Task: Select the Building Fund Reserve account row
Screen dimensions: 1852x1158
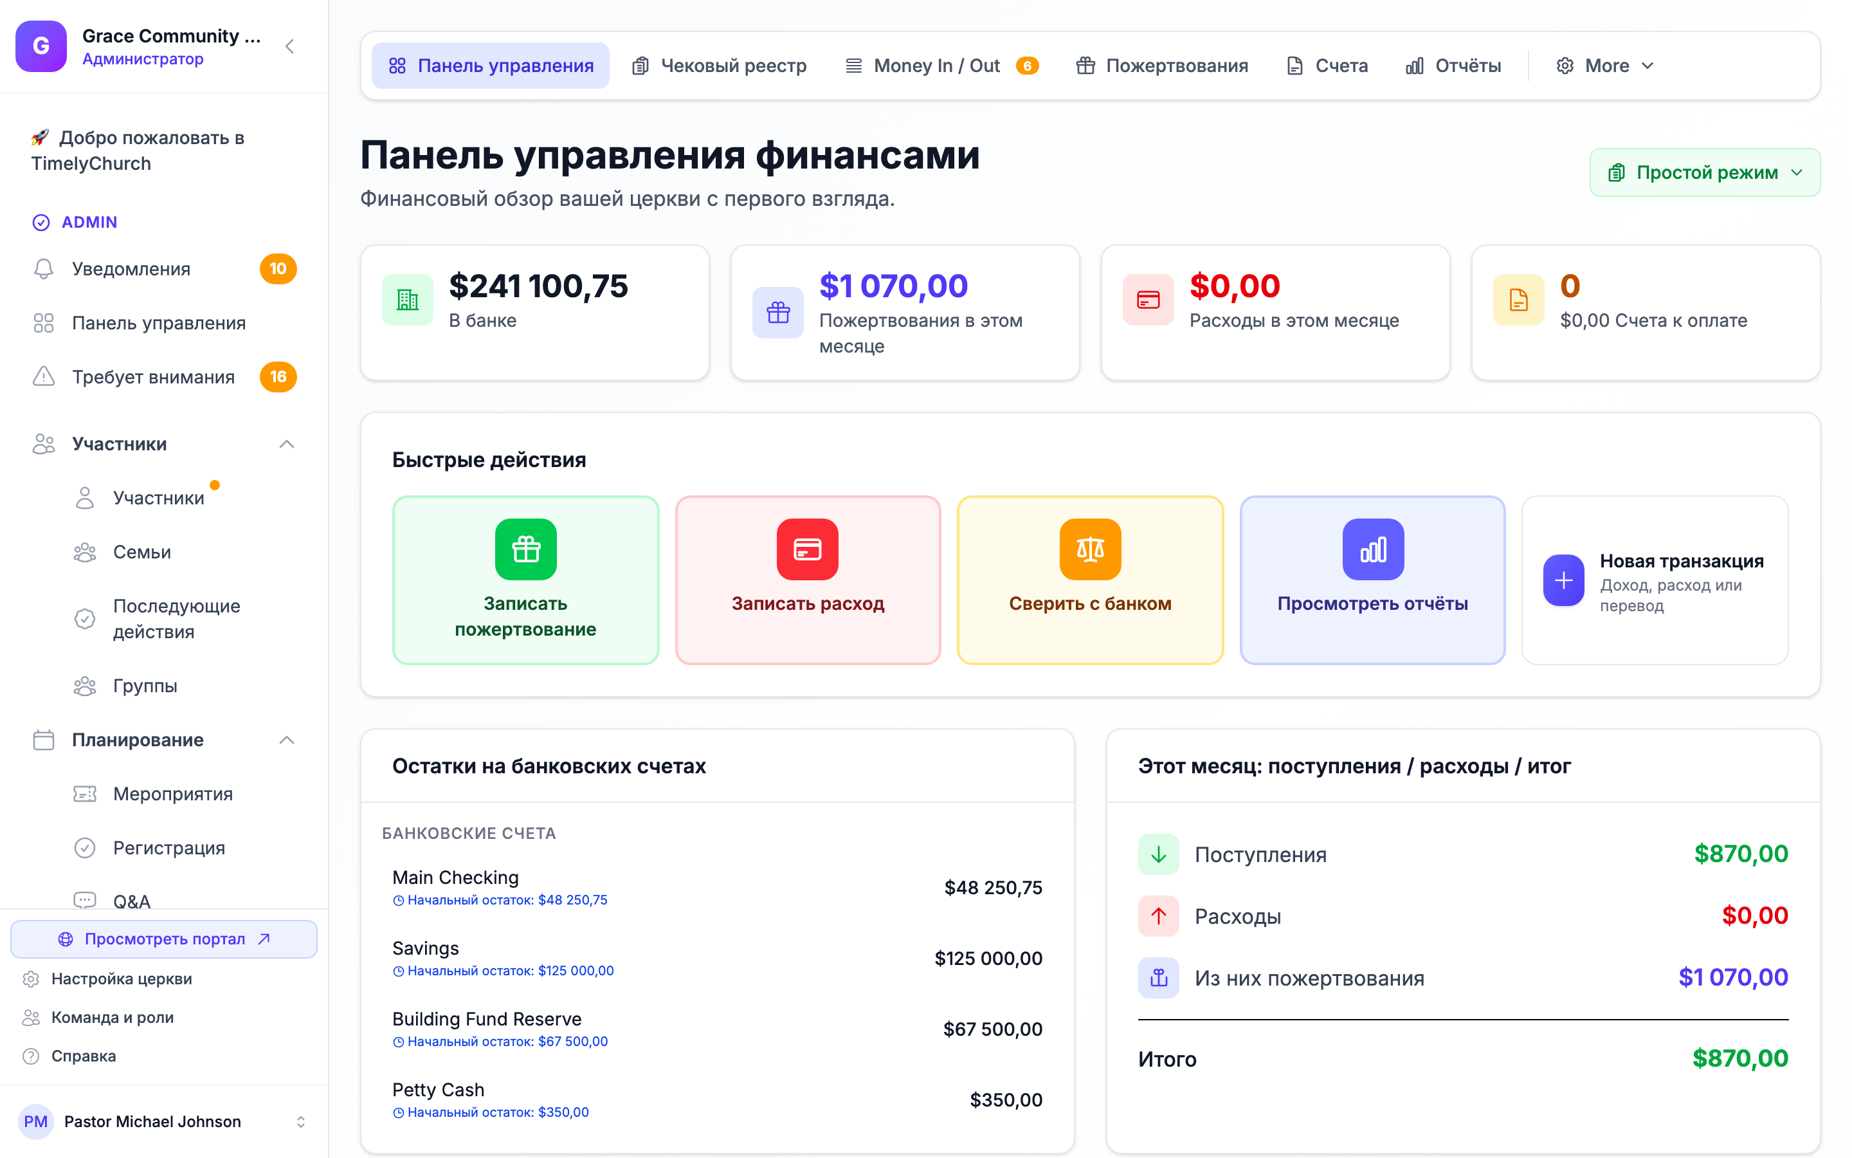Action: [717, 1029]
